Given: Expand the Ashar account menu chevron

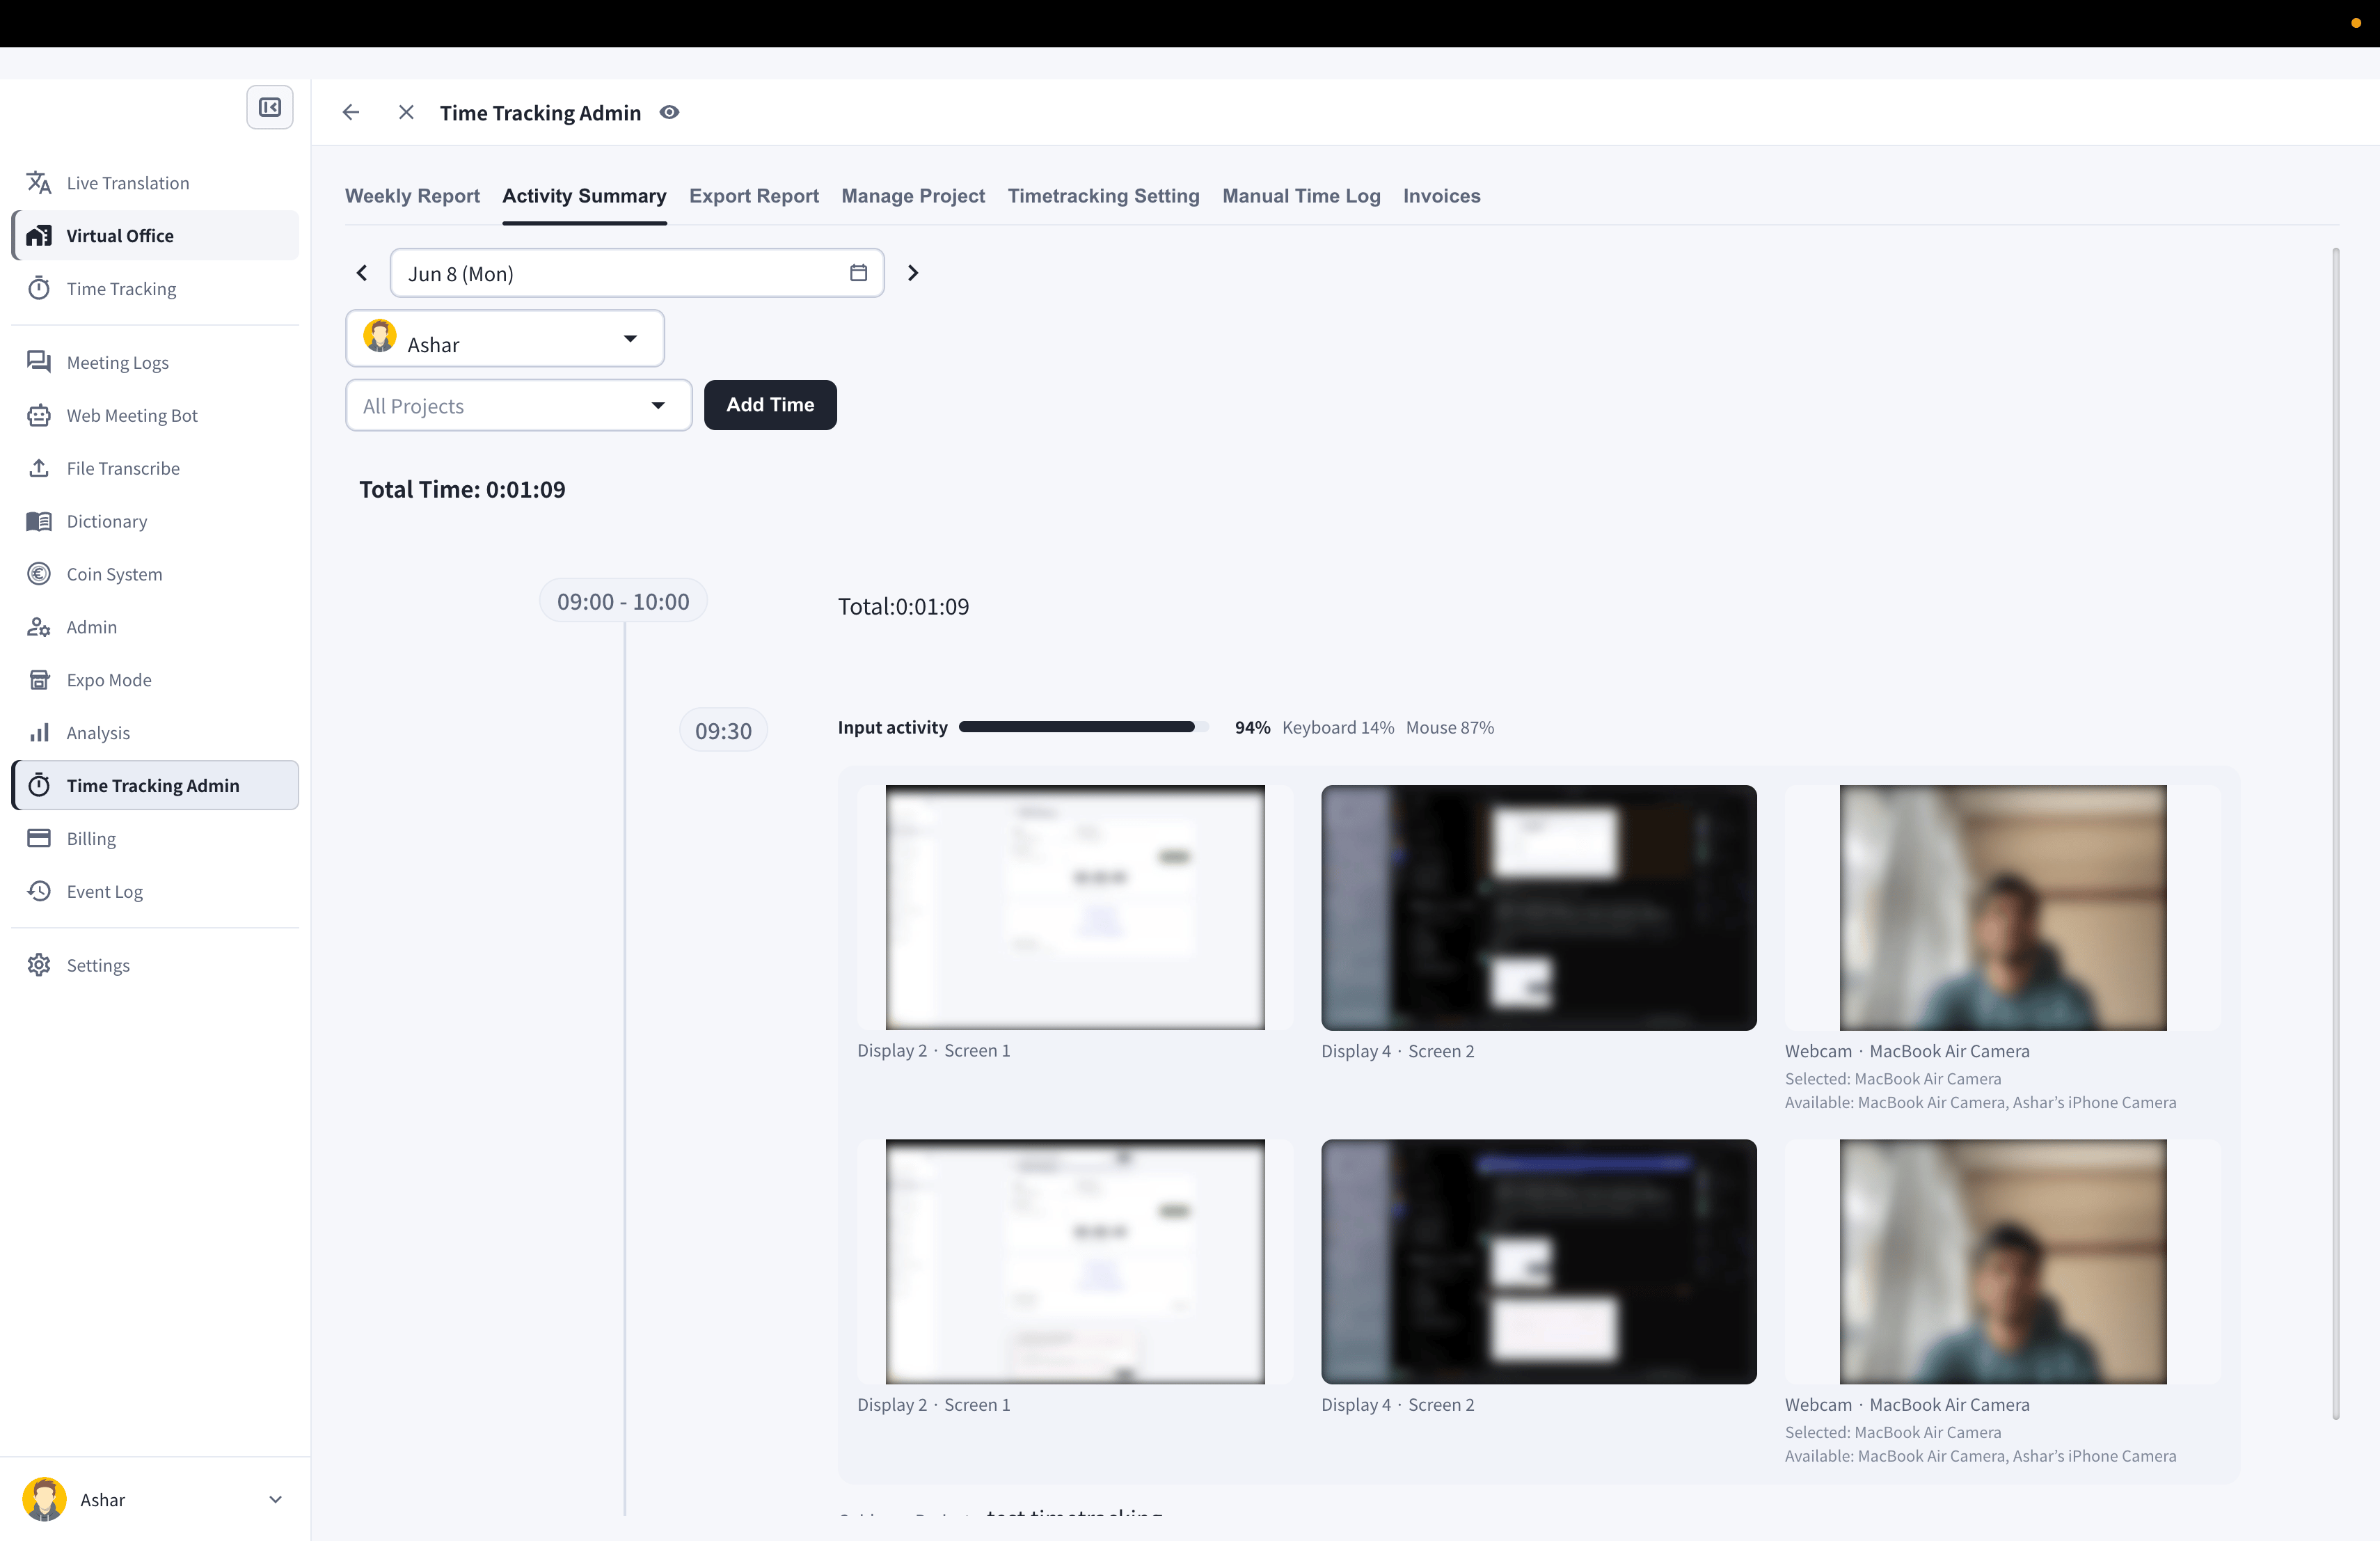Looking at the screenshot, I should pyautogui.click(x=276, y=1499).
